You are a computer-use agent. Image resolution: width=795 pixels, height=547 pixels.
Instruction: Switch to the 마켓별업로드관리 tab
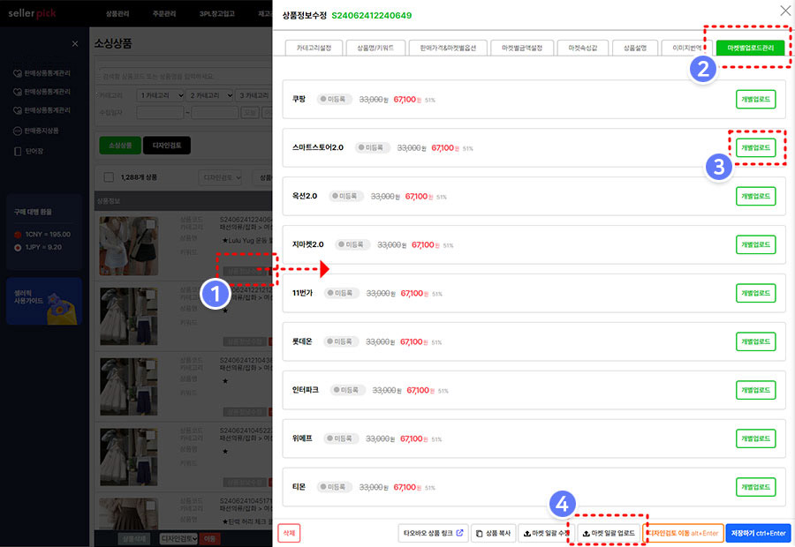pyautogui.click(x=751, y=48)
